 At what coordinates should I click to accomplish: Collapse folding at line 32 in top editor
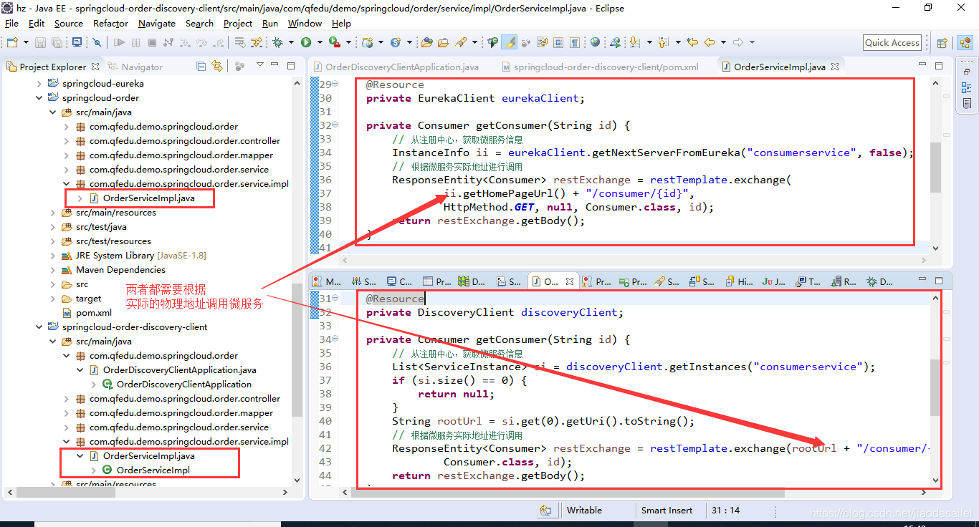pyautogui.click(x=336, y=125)
